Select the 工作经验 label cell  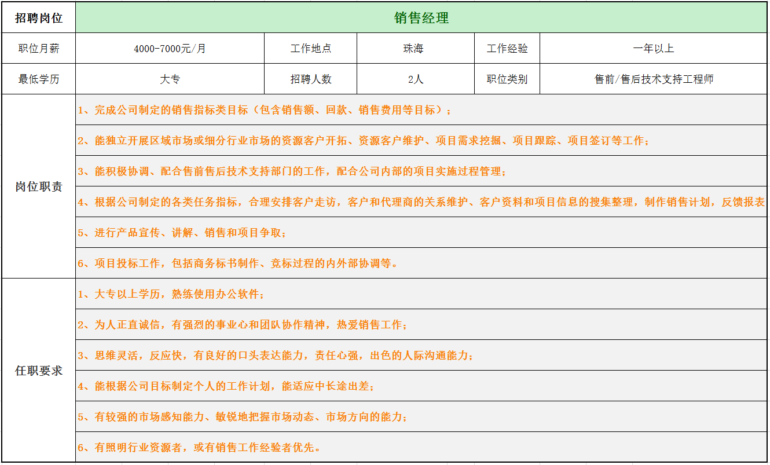507,49
